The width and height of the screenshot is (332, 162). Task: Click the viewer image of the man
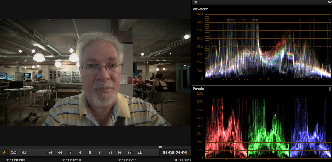coord(95,73)
